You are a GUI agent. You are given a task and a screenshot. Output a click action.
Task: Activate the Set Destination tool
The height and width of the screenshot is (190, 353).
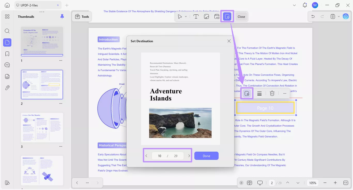227,16
